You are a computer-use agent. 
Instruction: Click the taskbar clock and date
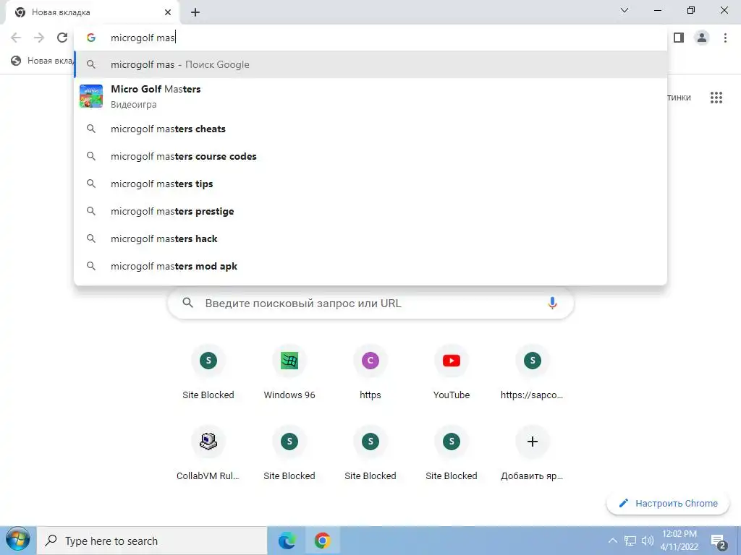[679, 541]
